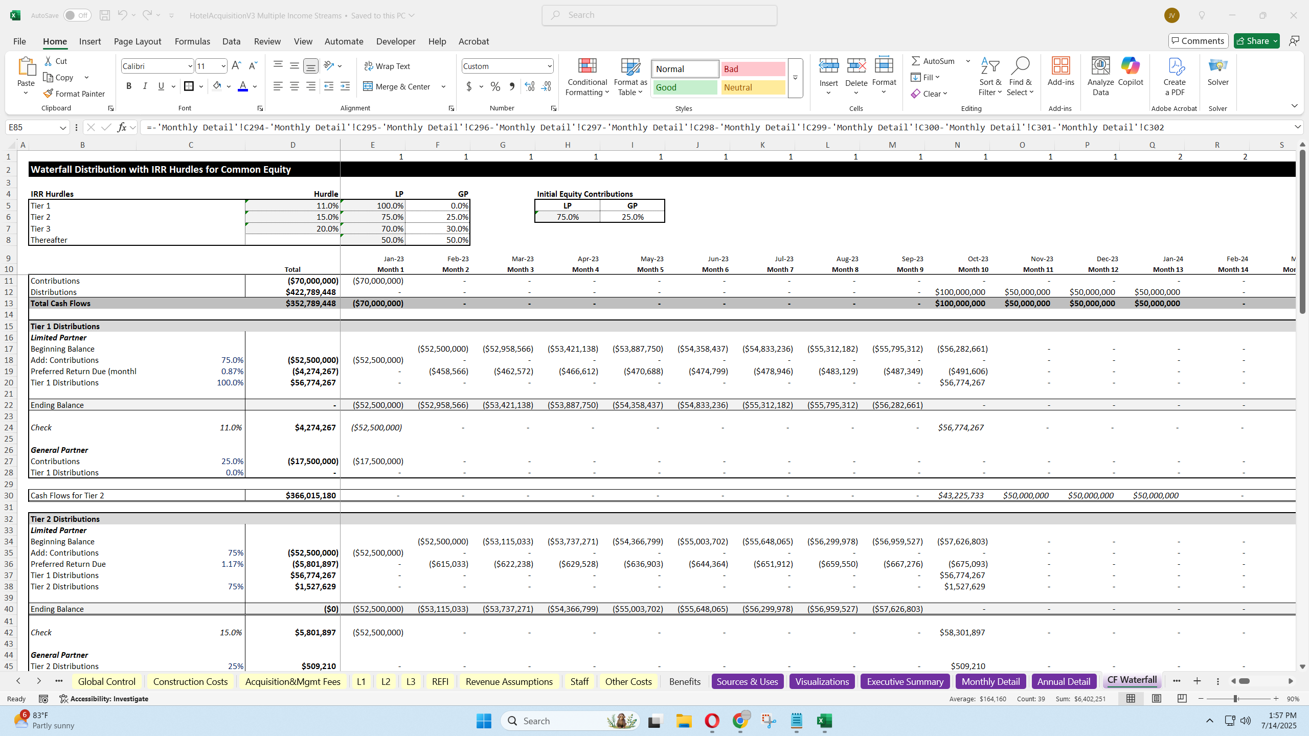
Task: Toggle bold formatting
Action: pos(129,86)
